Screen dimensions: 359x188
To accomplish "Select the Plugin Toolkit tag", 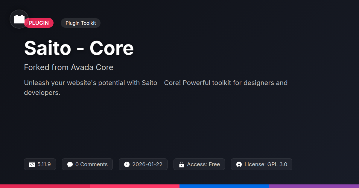I will click(x=80, y=23).
